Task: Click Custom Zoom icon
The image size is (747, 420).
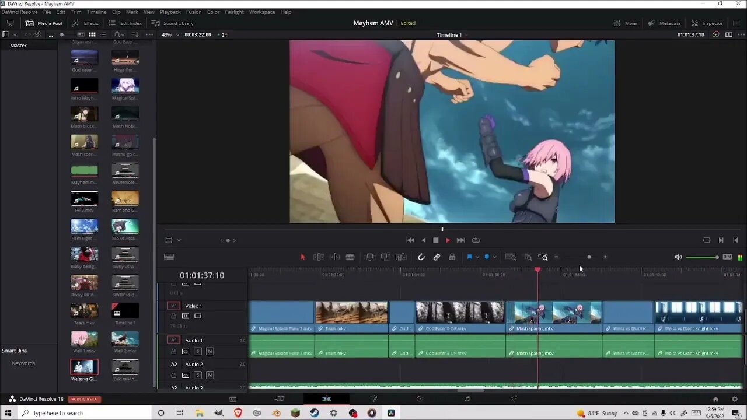Action: [543, 257]
